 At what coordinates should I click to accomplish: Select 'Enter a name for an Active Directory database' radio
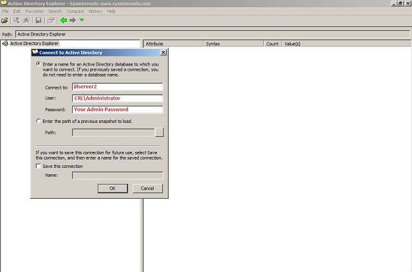(x=39, y=64)
